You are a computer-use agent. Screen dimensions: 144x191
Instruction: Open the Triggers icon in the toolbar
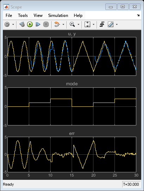coord(102,24)
